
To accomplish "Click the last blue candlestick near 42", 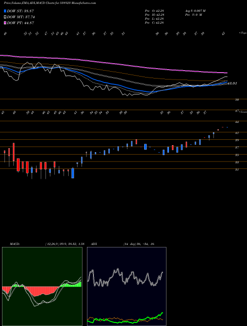I will (x=227, y=127).
